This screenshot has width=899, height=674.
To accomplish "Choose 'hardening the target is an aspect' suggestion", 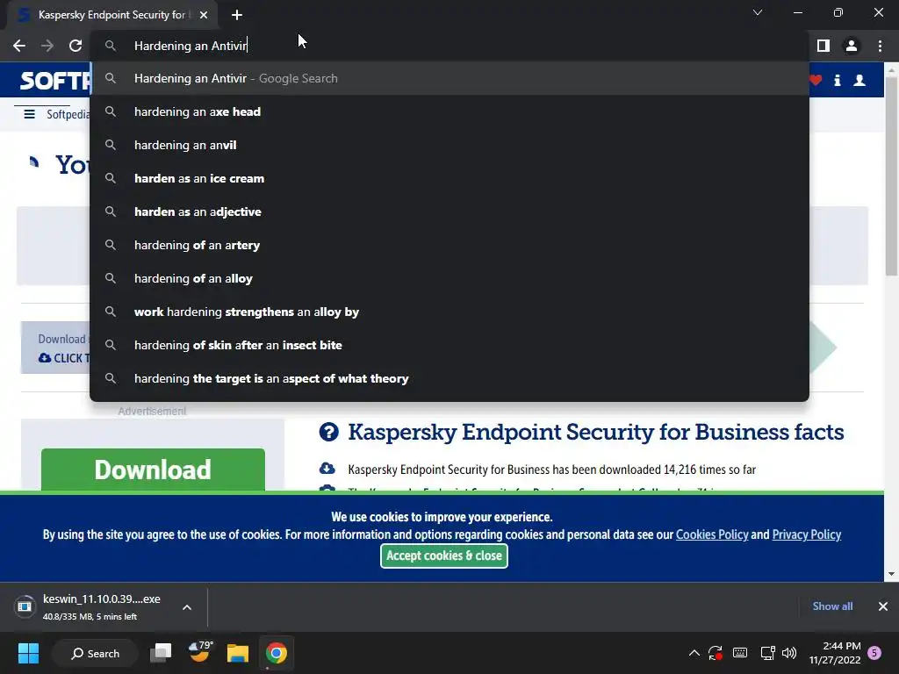I will pos(449,378).
